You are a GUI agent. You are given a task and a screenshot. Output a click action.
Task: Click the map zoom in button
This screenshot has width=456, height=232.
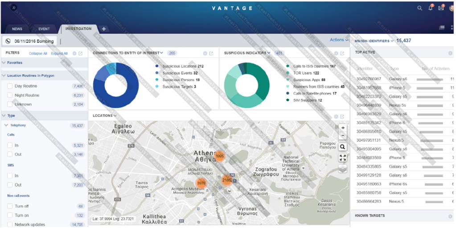pyautogui.click(x=342, y=128)
